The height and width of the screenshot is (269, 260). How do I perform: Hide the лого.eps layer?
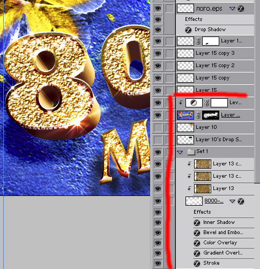coord(158,9)
